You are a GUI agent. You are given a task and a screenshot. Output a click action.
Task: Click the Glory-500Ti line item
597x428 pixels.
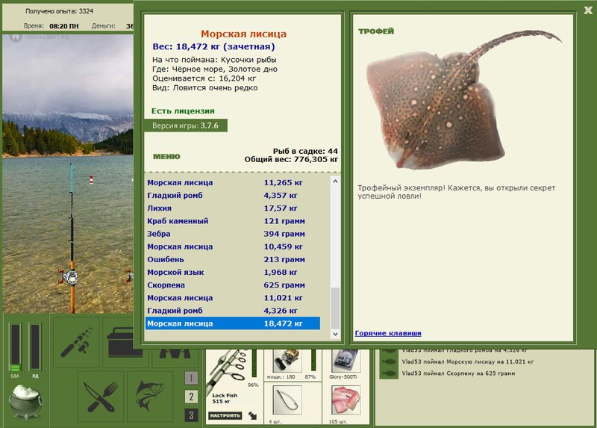coord(346,361)
